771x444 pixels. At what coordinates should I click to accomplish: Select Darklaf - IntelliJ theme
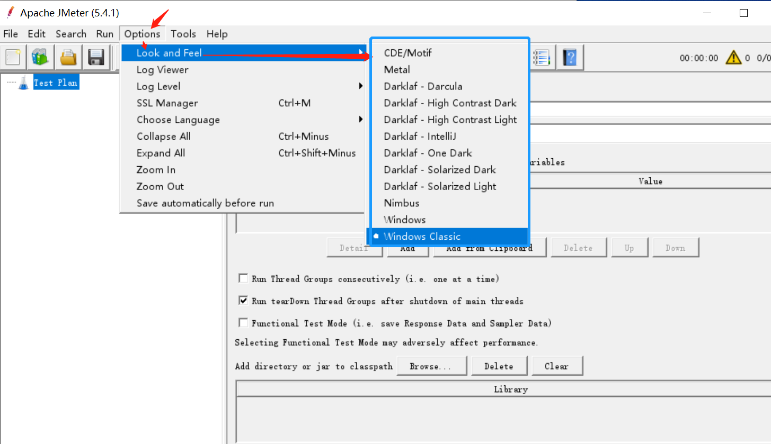tap(449, 137)
